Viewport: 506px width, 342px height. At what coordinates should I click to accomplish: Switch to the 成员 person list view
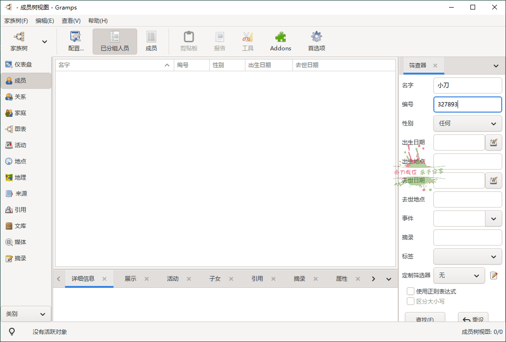click(151, 41)
